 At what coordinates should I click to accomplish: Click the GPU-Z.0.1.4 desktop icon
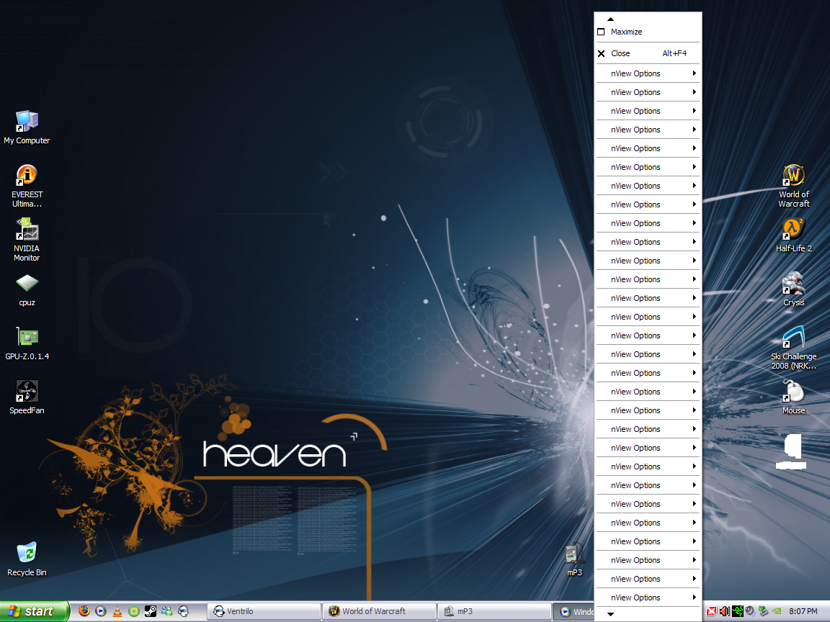(x=27, y=338)
